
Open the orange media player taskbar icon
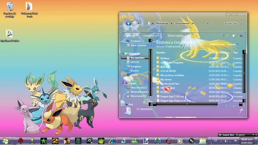coord(180,141)
